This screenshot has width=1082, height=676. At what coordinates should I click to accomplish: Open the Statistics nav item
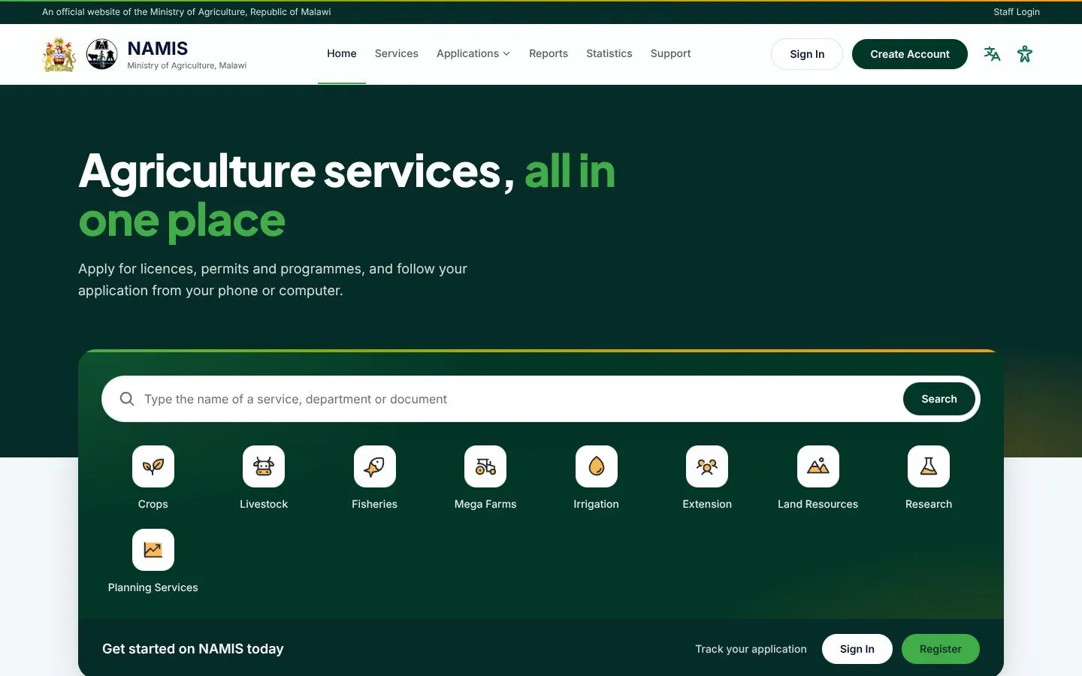point(609,53)
